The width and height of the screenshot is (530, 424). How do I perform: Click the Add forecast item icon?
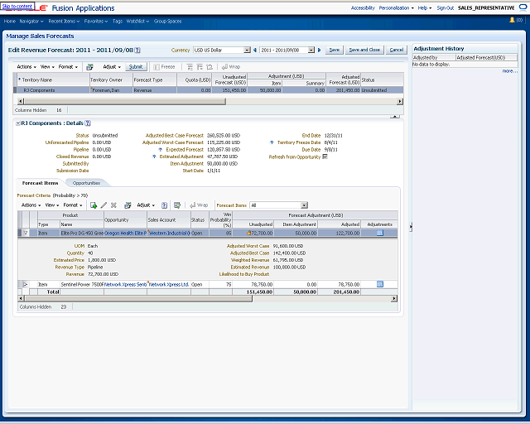tap(94, 205)
